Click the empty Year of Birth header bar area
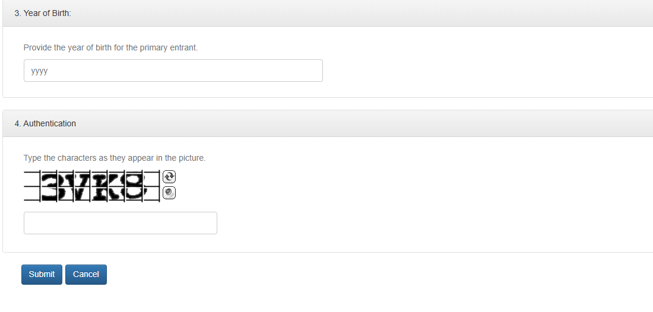 (356, 13)
